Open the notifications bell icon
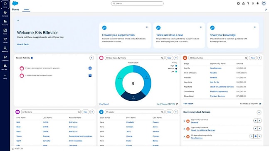The image size is (269, 151). pos(257,3)
